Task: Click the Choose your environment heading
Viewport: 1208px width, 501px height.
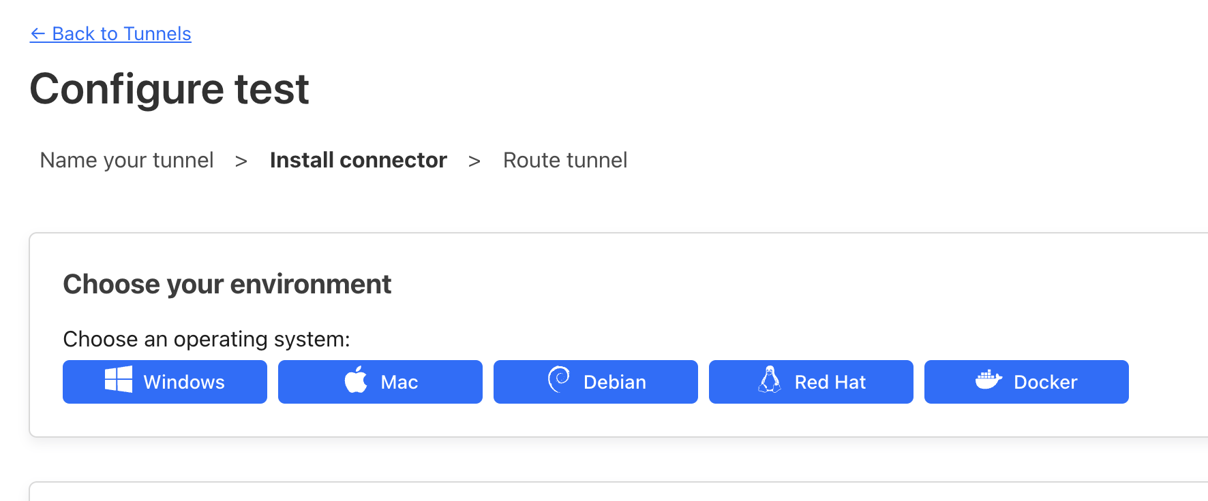Action: click(227, 284)
